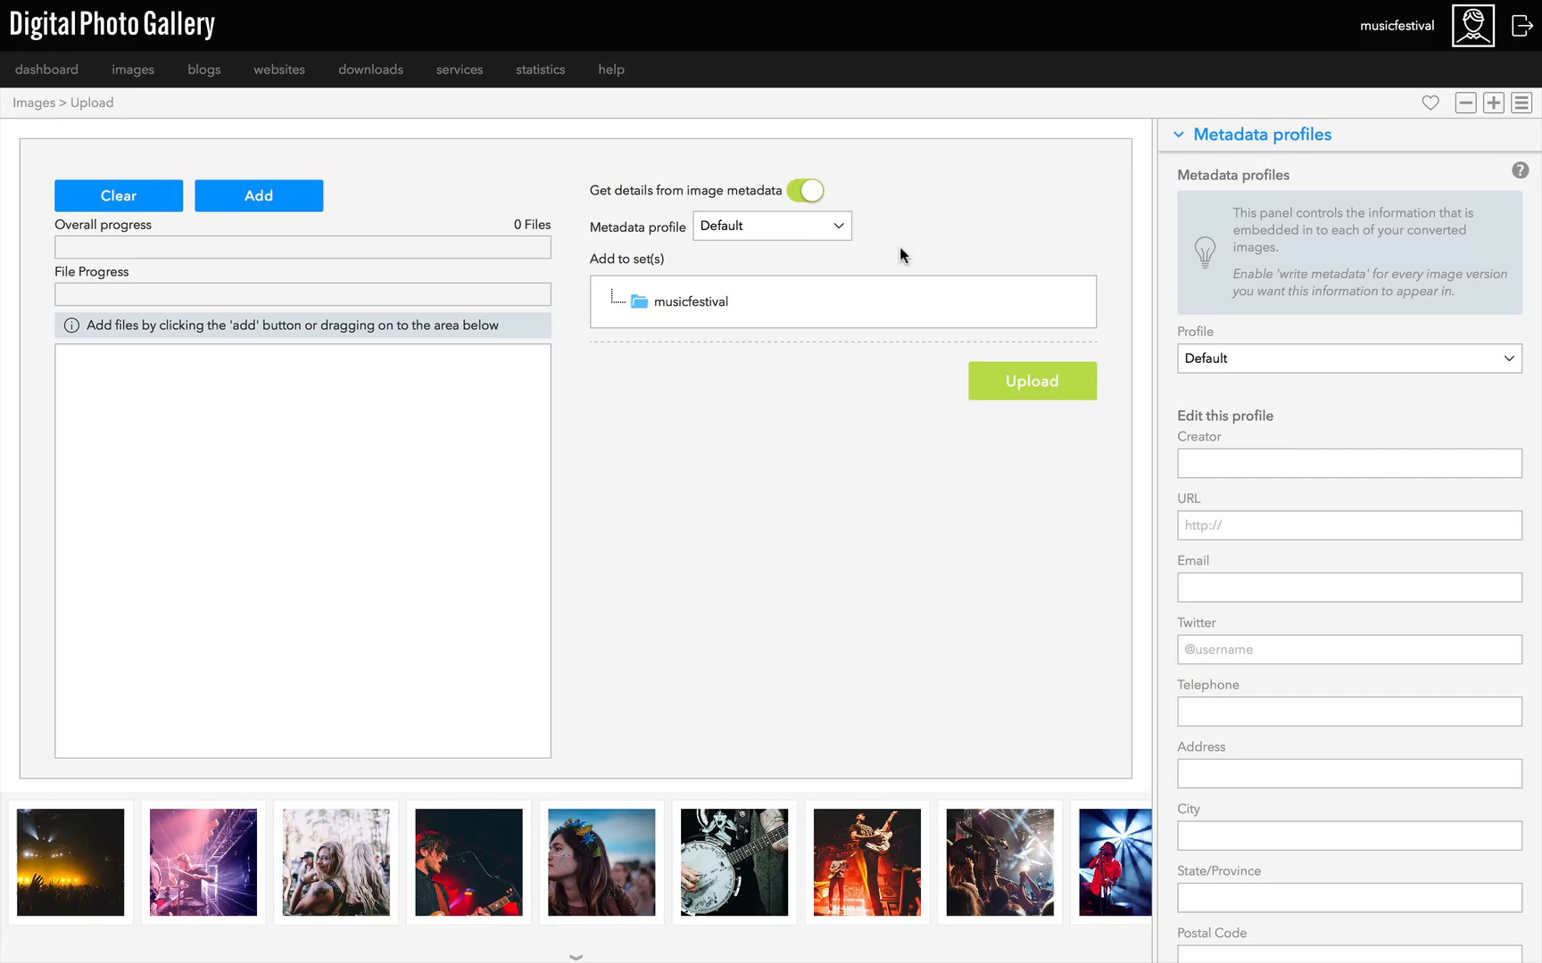Open the musicfestival user avatar icon
This screenshot has width=1542, height=963.
click(1473, 25)
